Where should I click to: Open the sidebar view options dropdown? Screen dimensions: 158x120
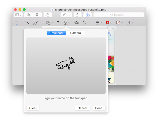pos(18,15)
